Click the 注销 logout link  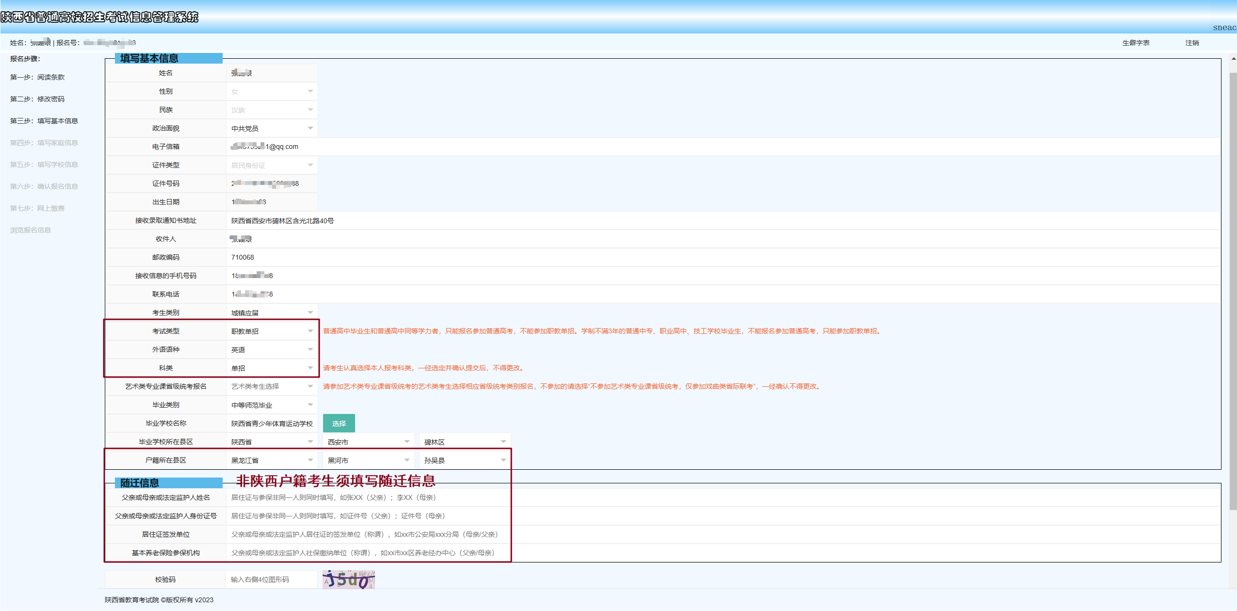[x=1191, y=43]
